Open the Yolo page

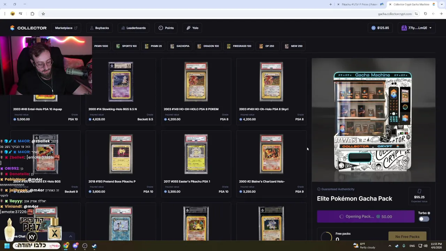click(192, 28)
